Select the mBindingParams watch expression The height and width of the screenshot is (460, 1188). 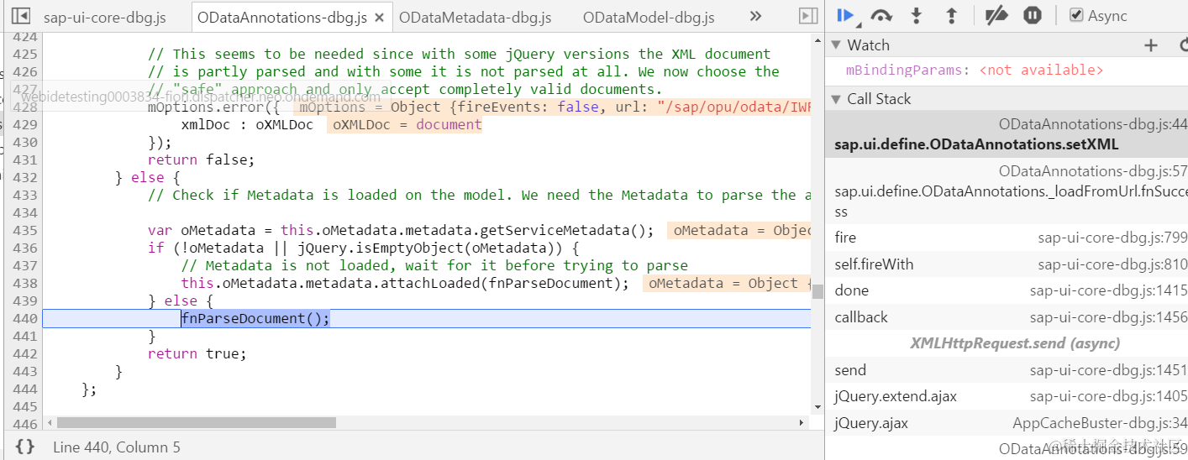point(975,71)
